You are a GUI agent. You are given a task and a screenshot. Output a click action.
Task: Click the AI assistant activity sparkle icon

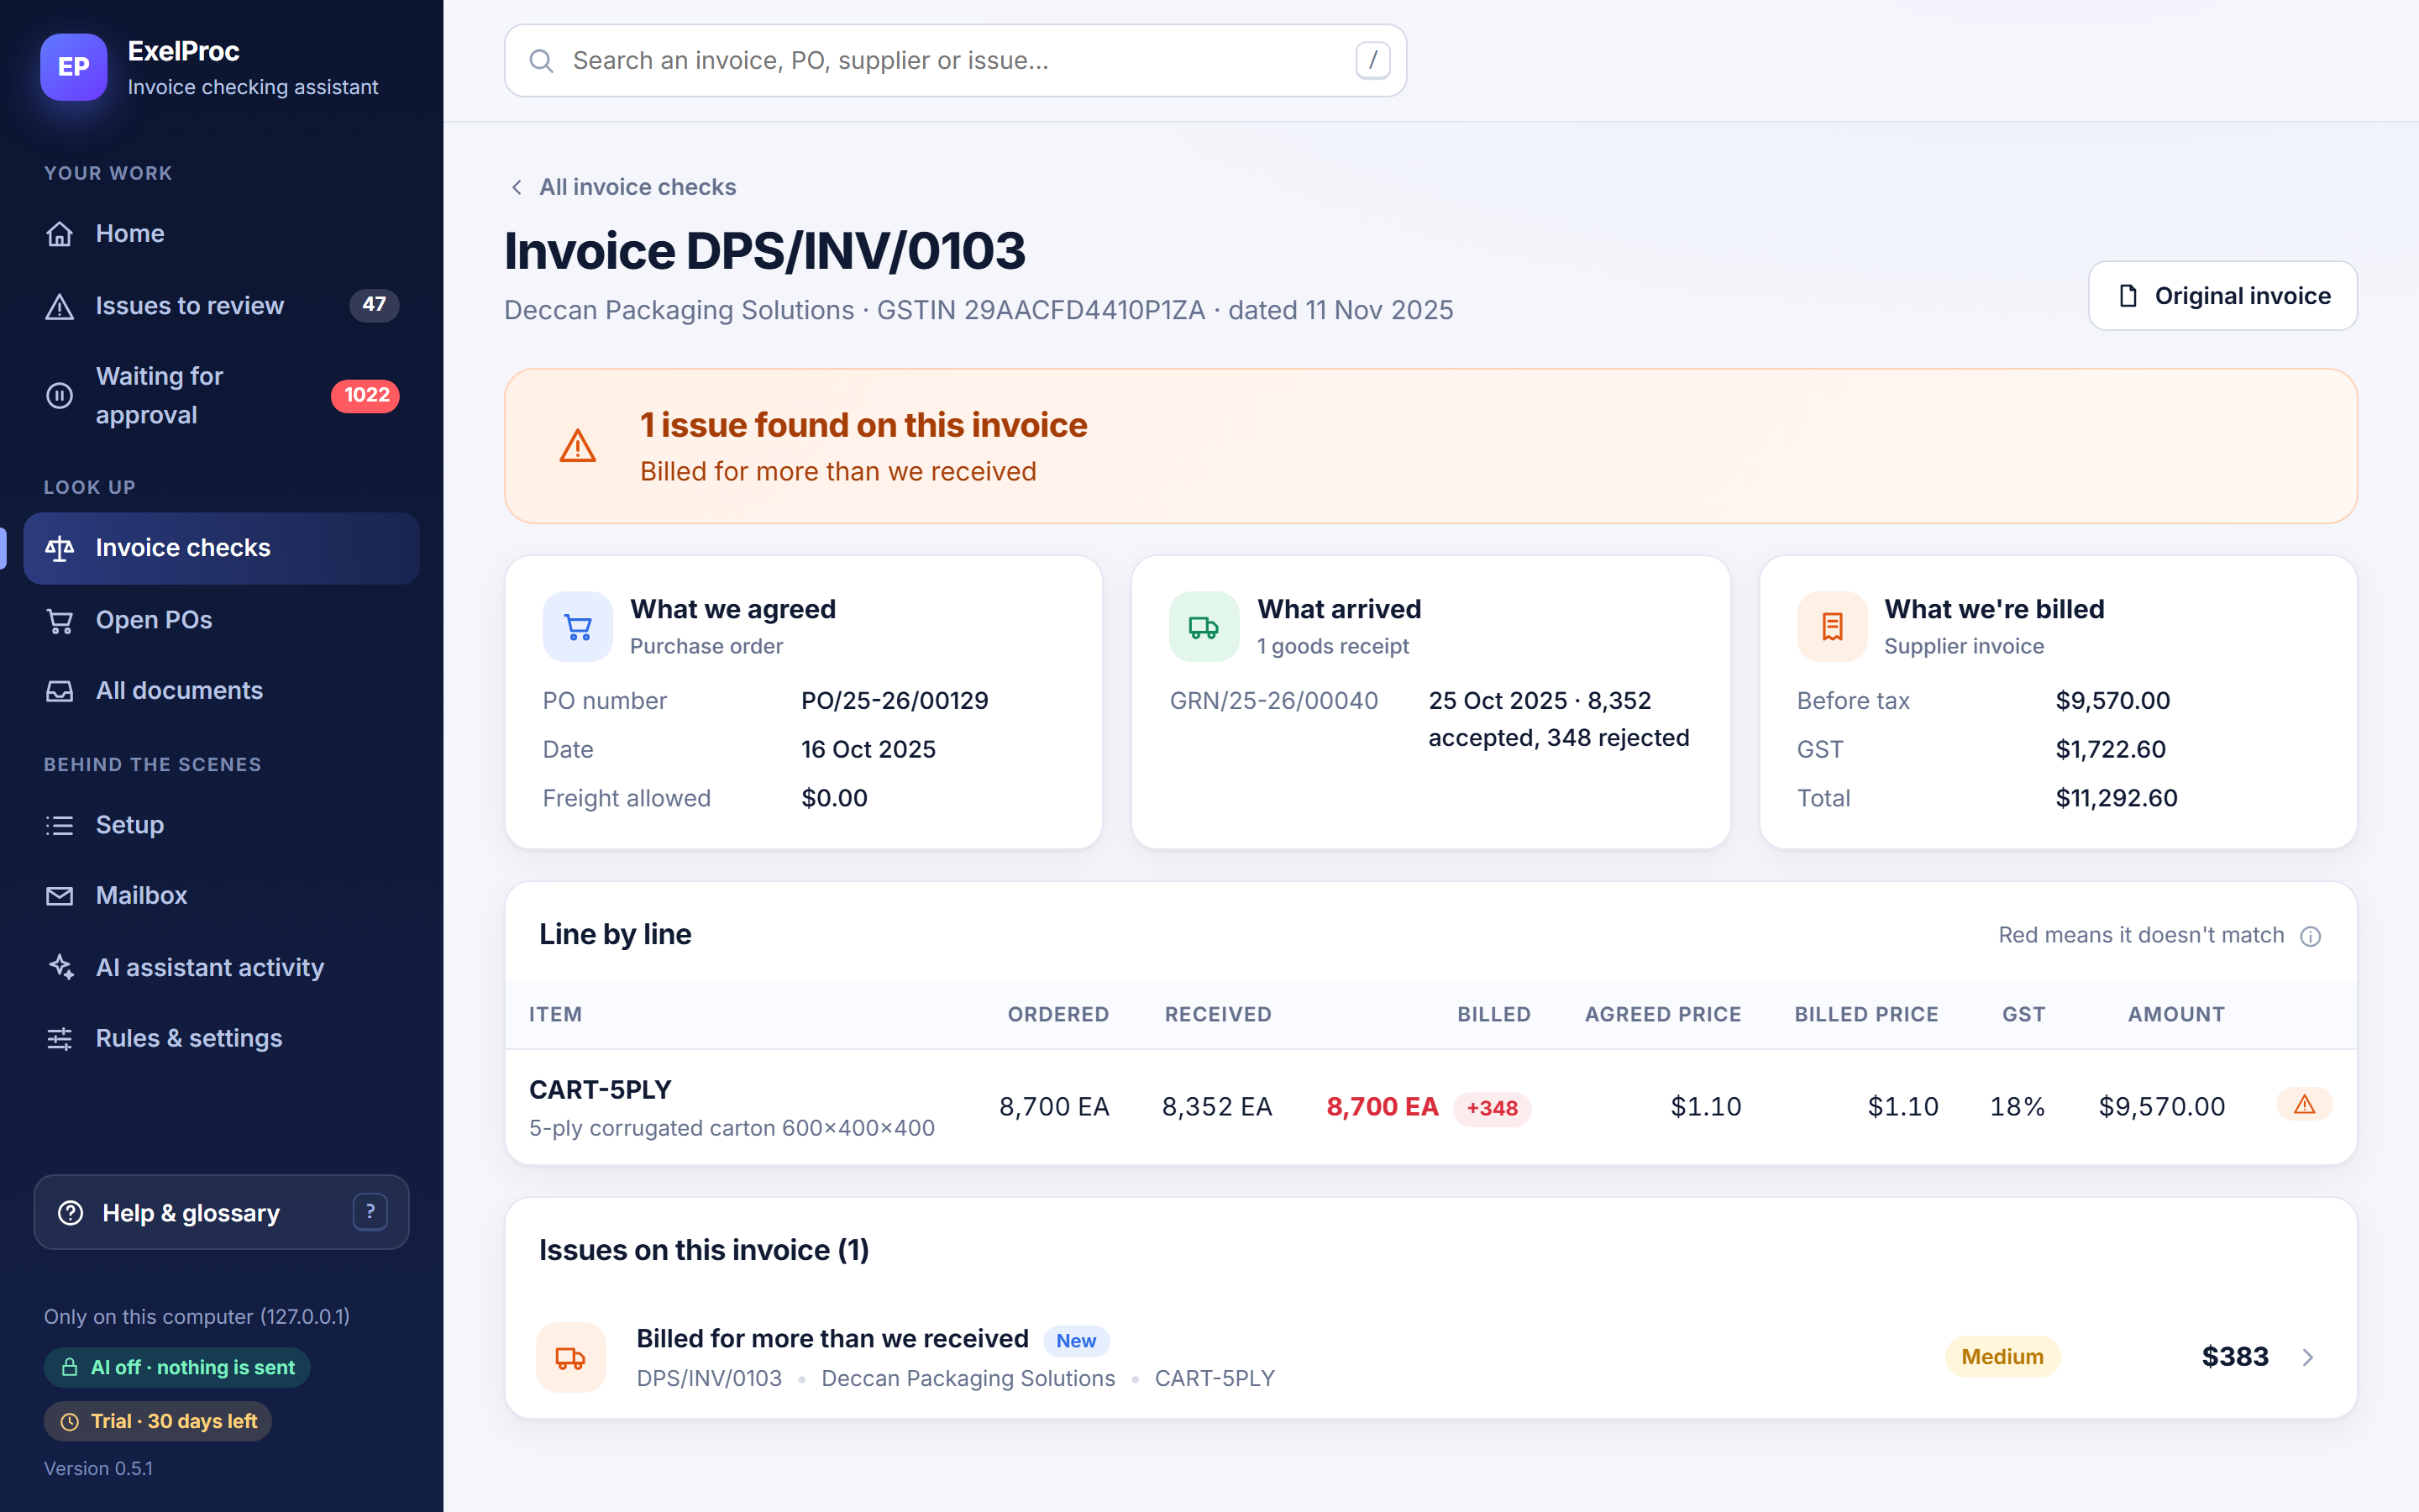(60, 967)
